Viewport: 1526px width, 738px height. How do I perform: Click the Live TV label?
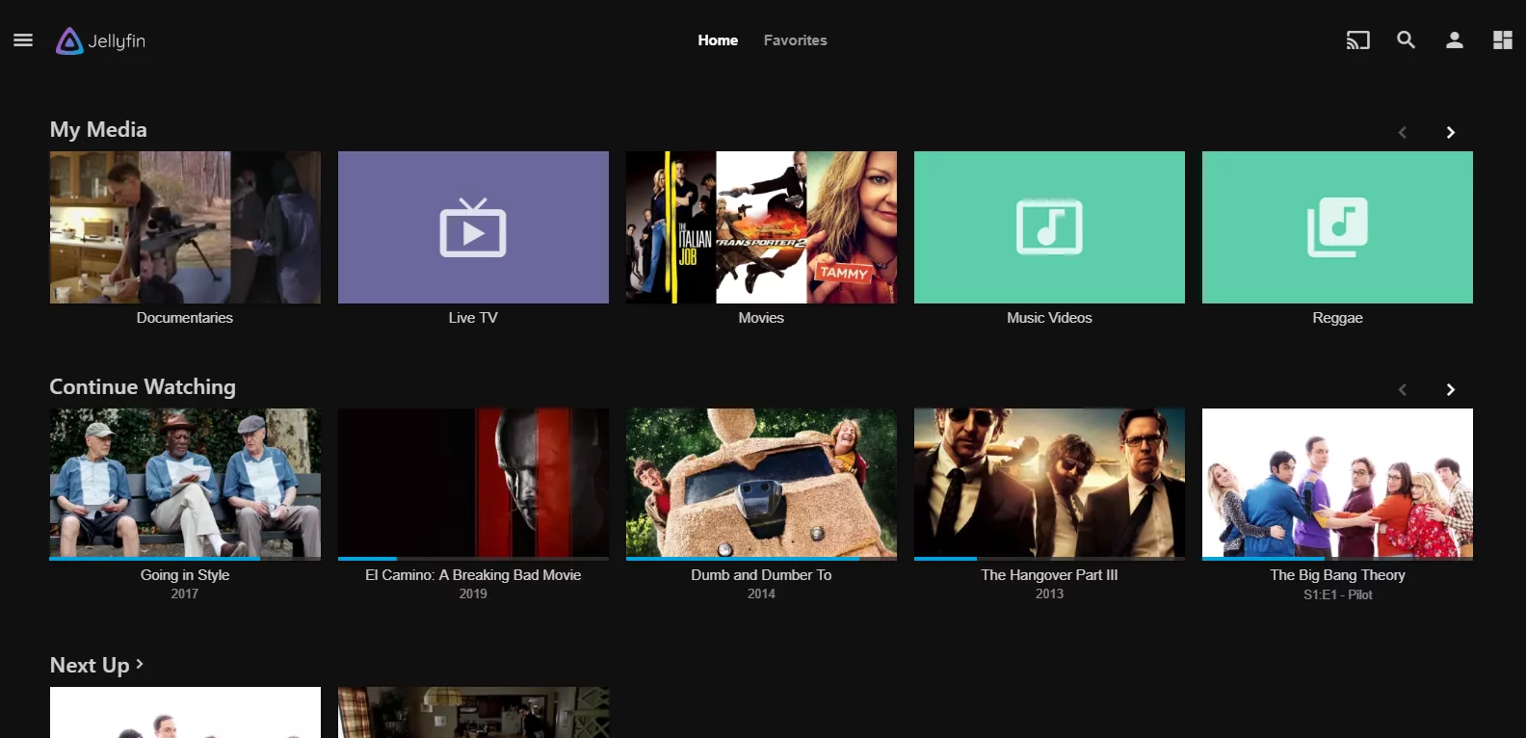point(473,318)
